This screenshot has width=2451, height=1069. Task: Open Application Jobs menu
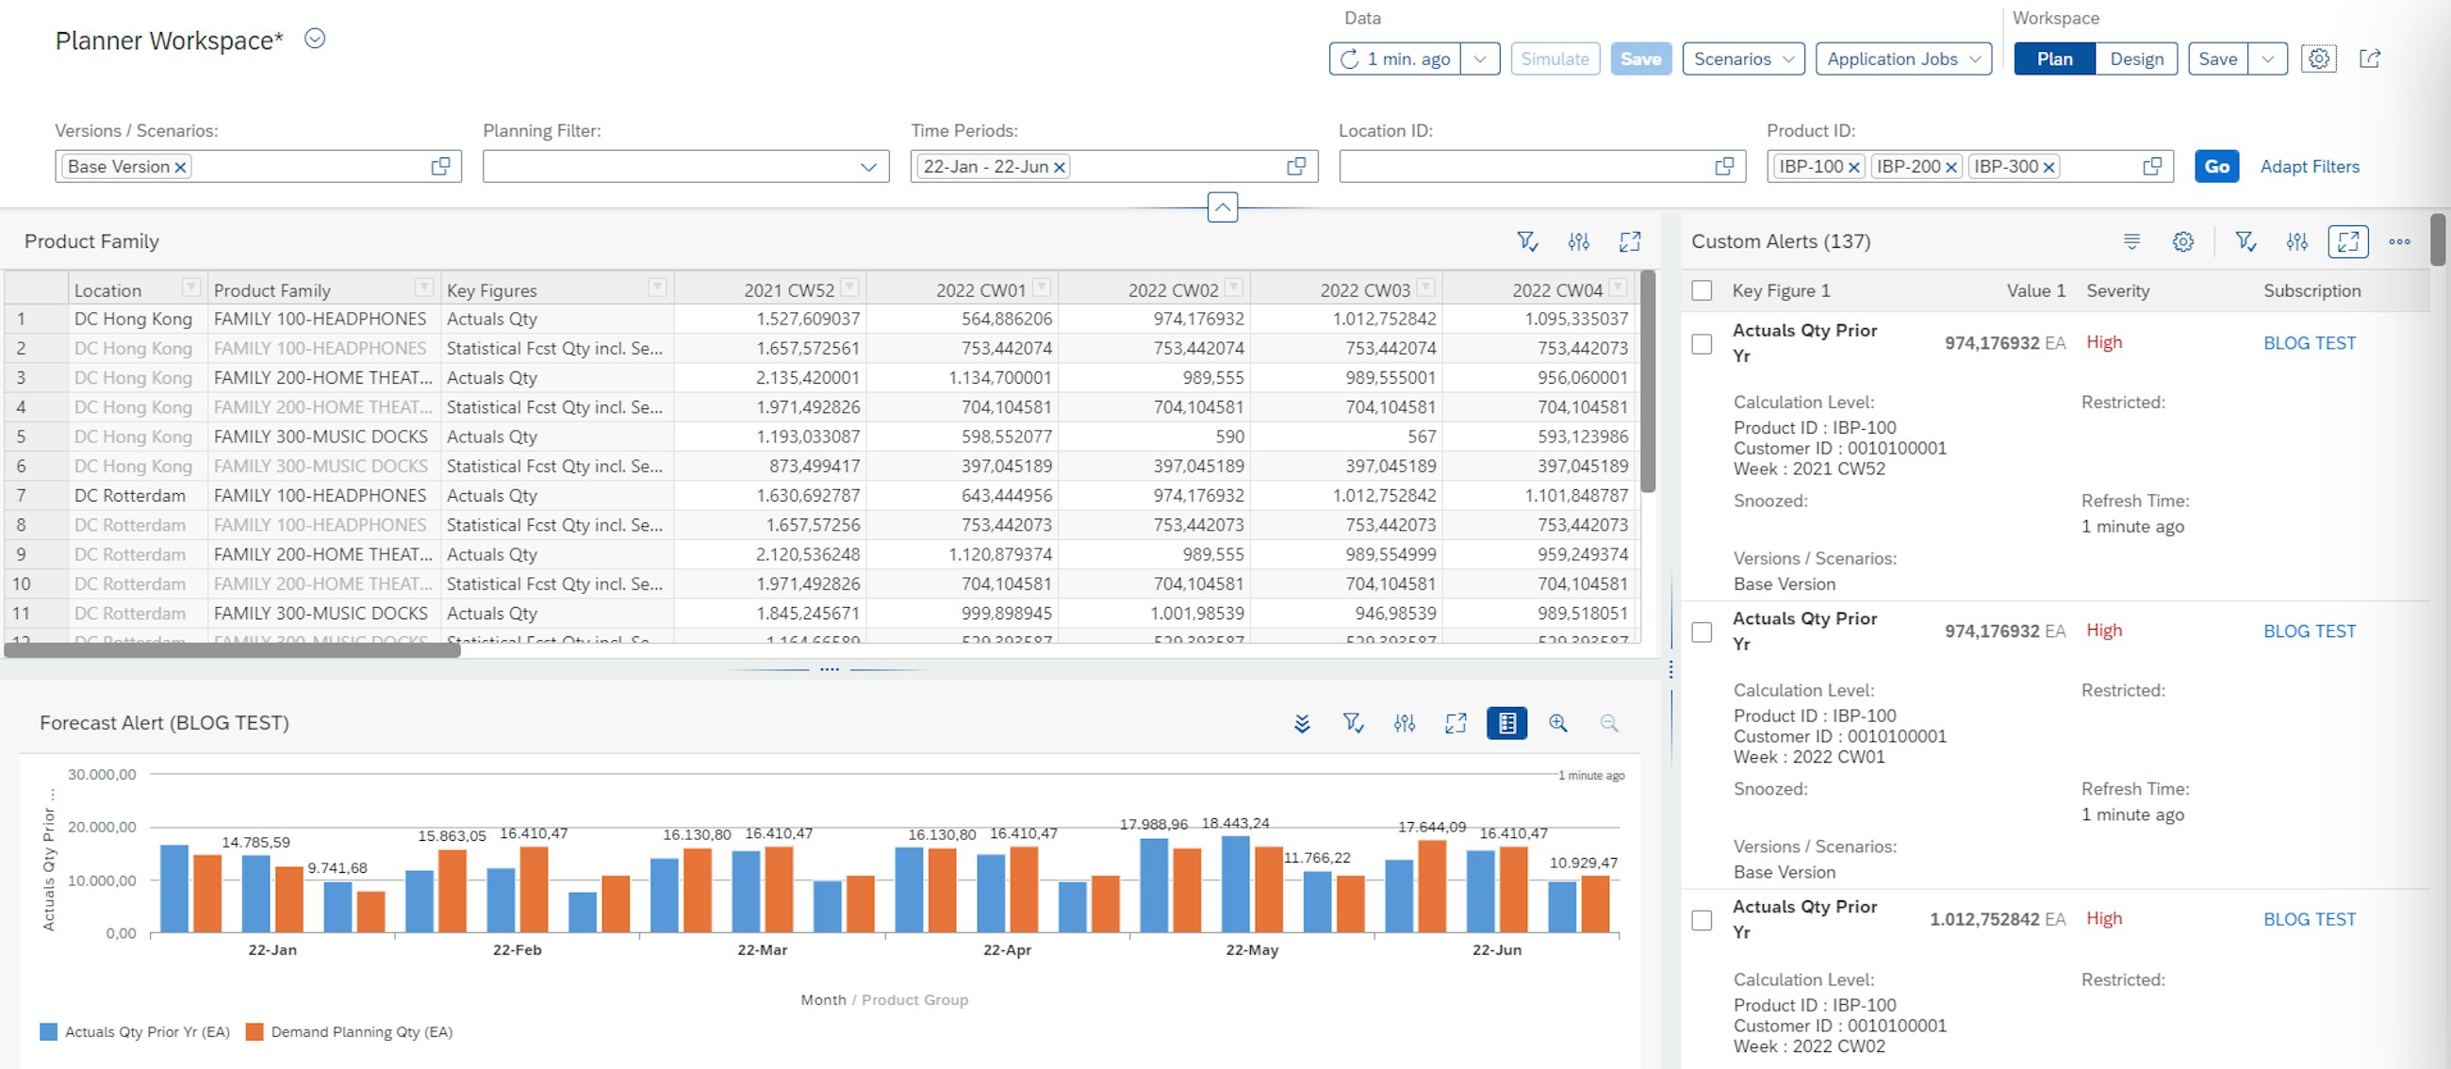(x=1902, y=59)
